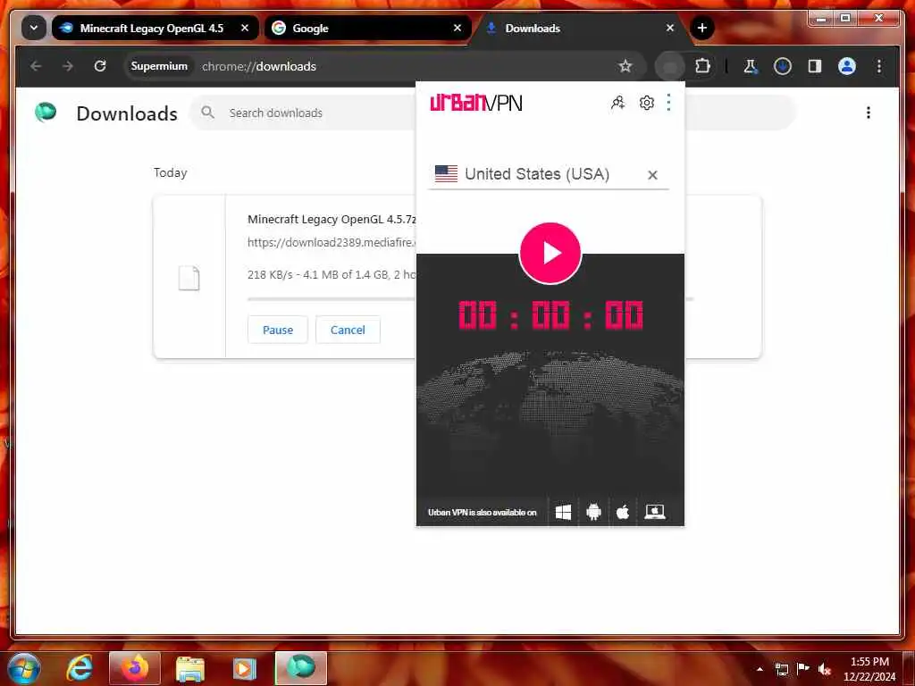915x686 pixels.
Task: Open Urban VPN Windows download icon
Action: pos(563,512)
